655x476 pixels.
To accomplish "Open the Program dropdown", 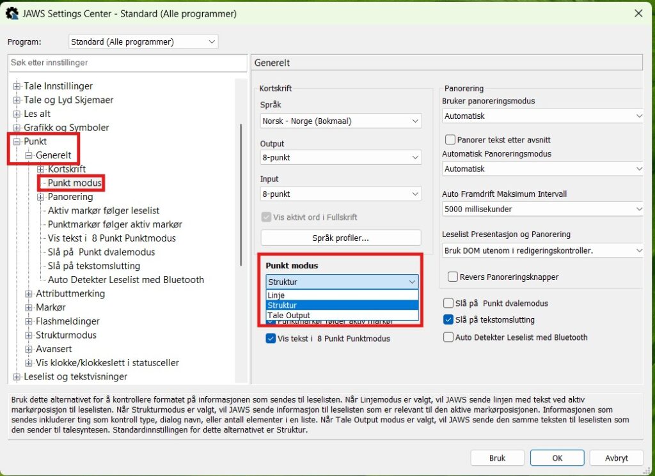I will 143,42.
